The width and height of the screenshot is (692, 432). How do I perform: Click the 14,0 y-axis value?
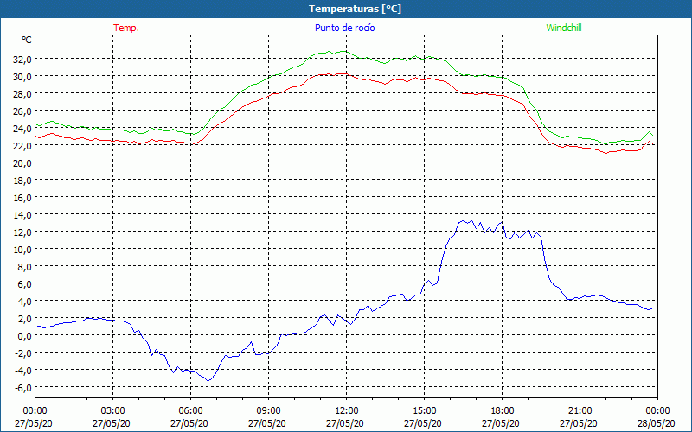click(23, 214)
